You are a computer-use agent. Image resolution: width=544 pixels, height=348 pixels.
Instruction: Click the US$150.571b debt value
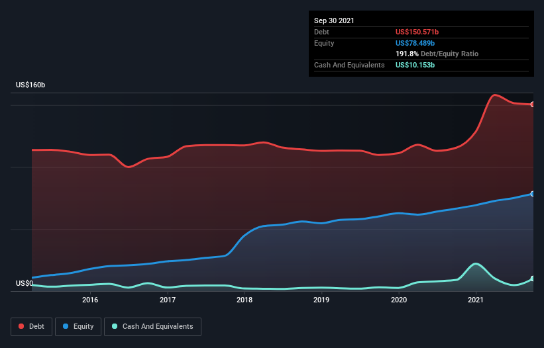pos(417,32)
